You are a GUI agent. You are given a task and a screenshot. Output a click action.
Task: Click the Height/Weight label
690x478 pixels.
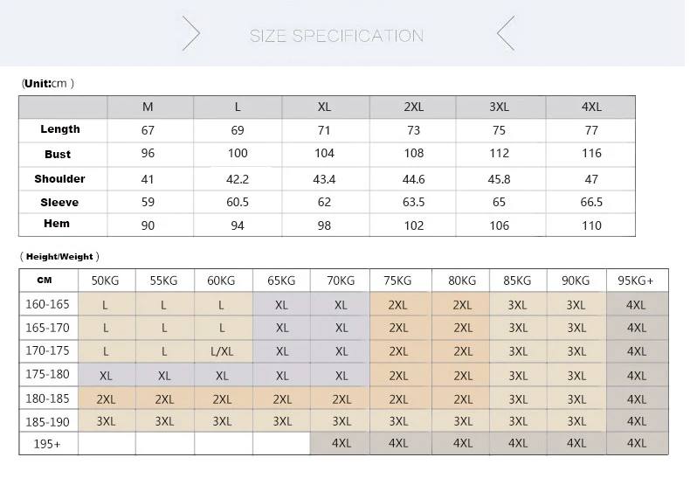[59, 257]
